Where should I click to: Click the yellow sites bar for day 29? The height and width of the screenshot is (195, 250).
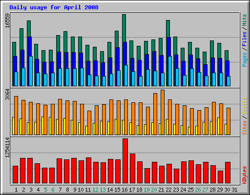pyautogui.click(x=218, y=126)
